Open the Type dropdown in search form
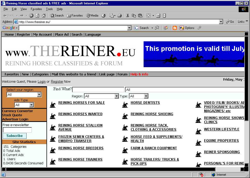The height and width of the screenshot is (178, 250). click(139, 96)
